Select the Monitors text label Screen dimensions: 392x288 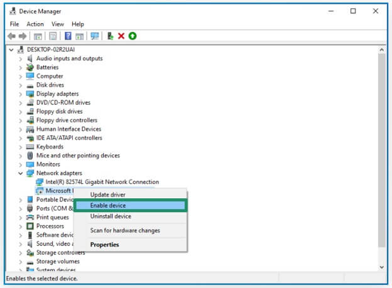(x=48, y=164)
